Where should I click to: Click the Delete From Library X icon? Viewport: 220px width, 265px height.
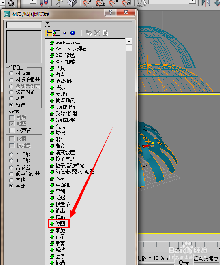[97, 33]
